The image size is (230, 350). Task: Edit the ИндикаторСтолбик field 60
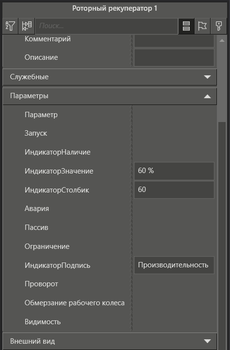tap(174, 190)
